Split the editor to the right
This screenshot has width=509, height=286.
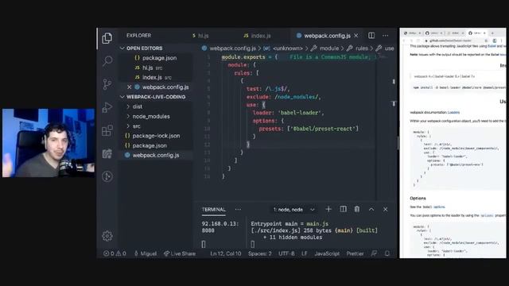click(371, 35)
